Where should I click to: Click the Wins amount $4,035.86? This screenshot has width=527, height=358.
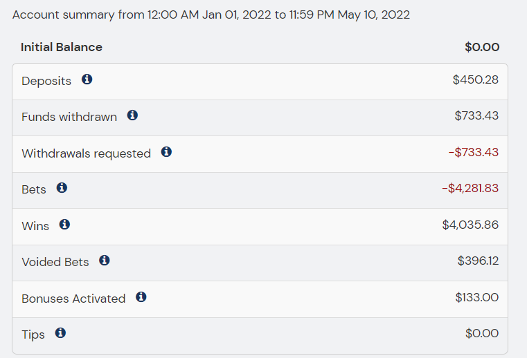[x=470, y=225]
